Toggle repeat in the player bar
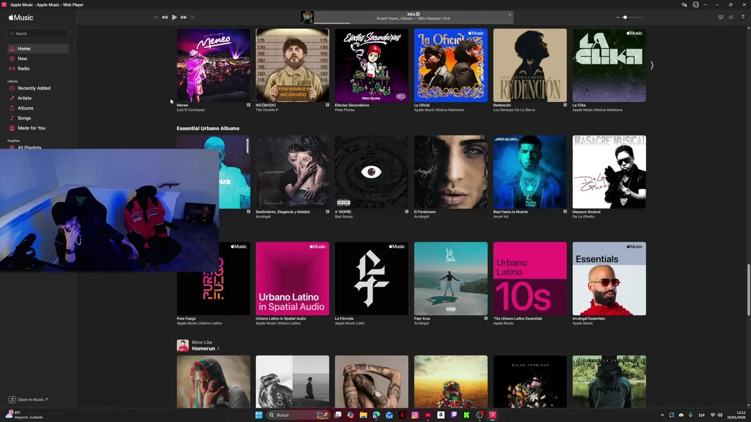 192,18
